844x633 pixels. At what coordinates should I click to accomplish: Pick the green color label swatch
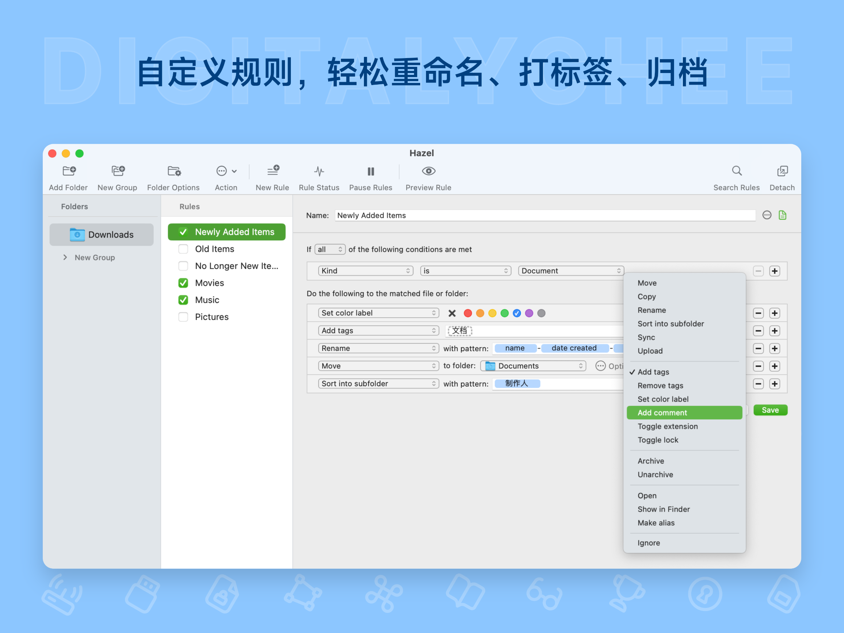pos(505,313)
